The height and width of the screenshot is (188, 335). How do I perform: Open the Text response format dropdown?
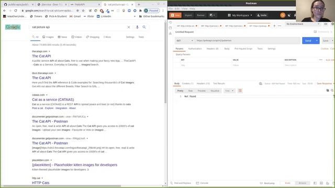click(x=229, y=91)
